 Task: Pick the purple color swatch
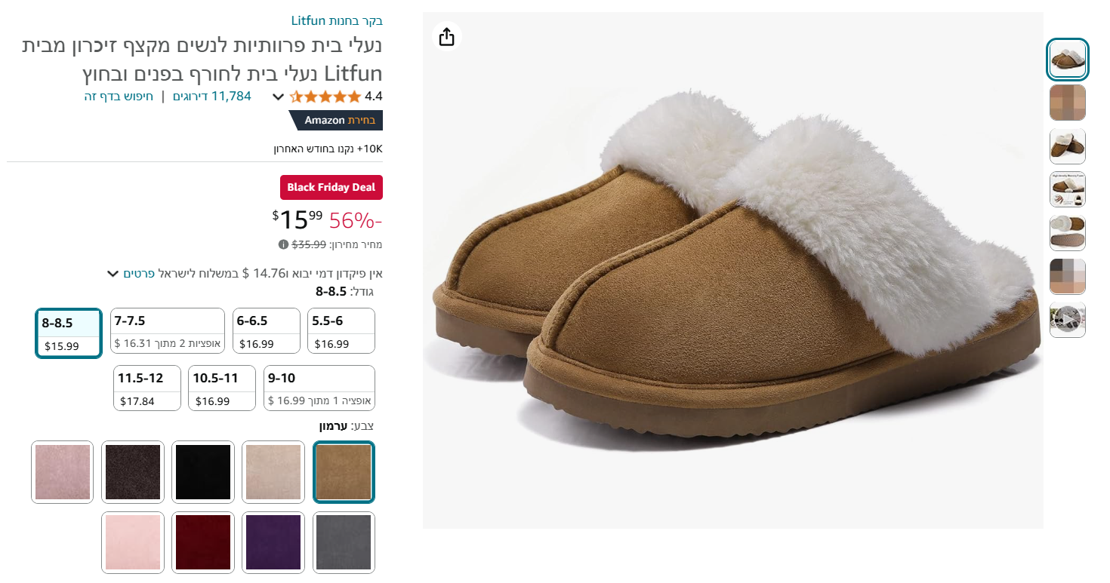click(273, 542)
